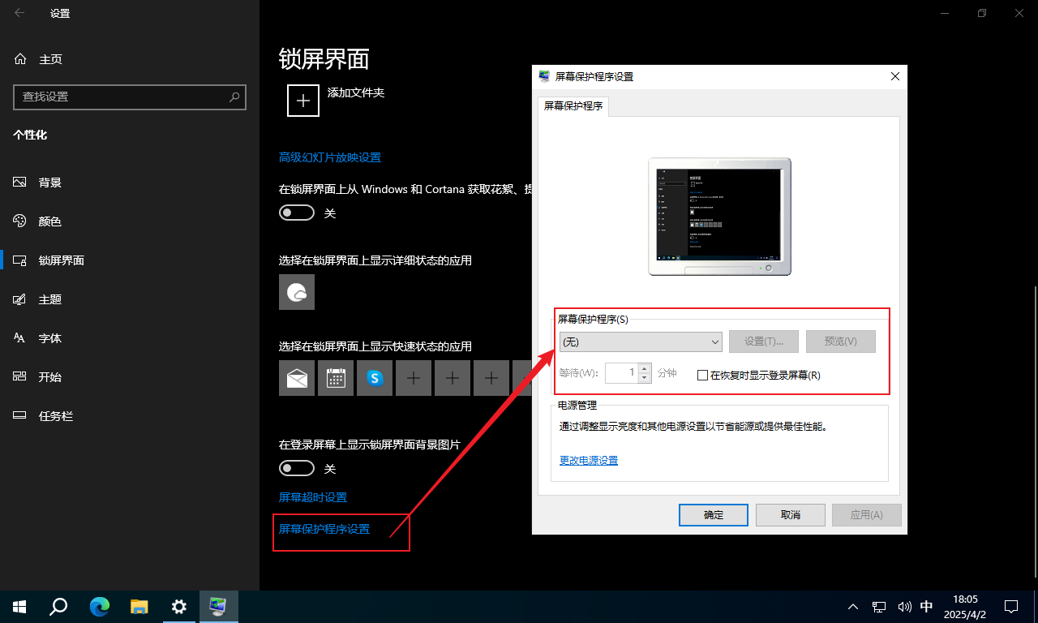Click 主页 in the Settings sidebar
This screenshot has width=1038, height=623.
tap(50, 59)
